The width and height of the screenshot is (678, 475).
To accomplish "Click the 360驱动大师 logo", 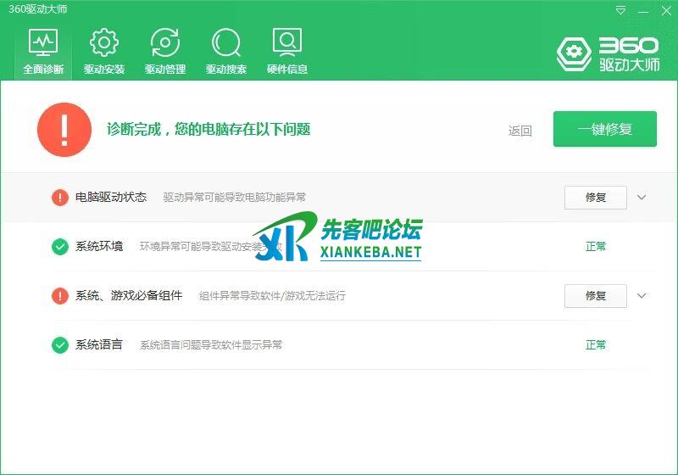I will pyautogui.click(x=607, y=53).
